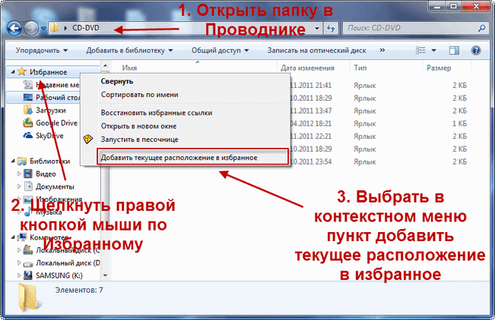
Task: Select Локальный диск (D drive
Action: 68,263
